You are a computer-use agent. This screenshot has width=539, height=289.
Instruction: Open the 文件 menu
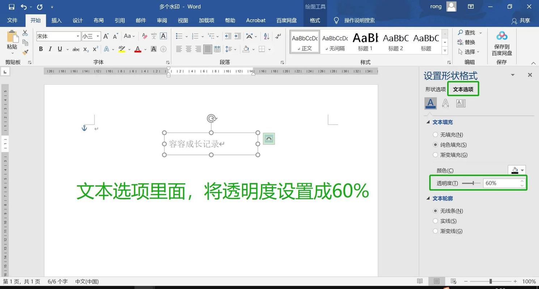(x=12, y=21)
